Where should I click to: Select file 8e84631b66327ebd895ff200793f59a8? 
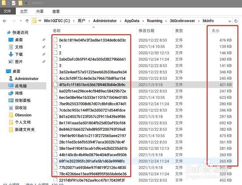pyautogui.click(x=92, y=129)
